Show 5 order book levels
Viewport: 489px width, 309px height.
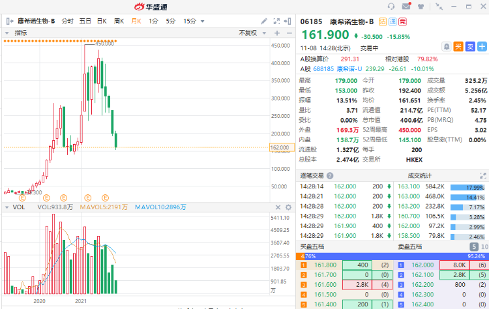click(474, 247)
